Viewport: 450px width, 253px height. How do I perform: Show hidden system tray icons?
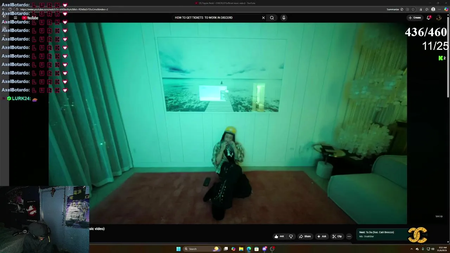click(412, 249)
